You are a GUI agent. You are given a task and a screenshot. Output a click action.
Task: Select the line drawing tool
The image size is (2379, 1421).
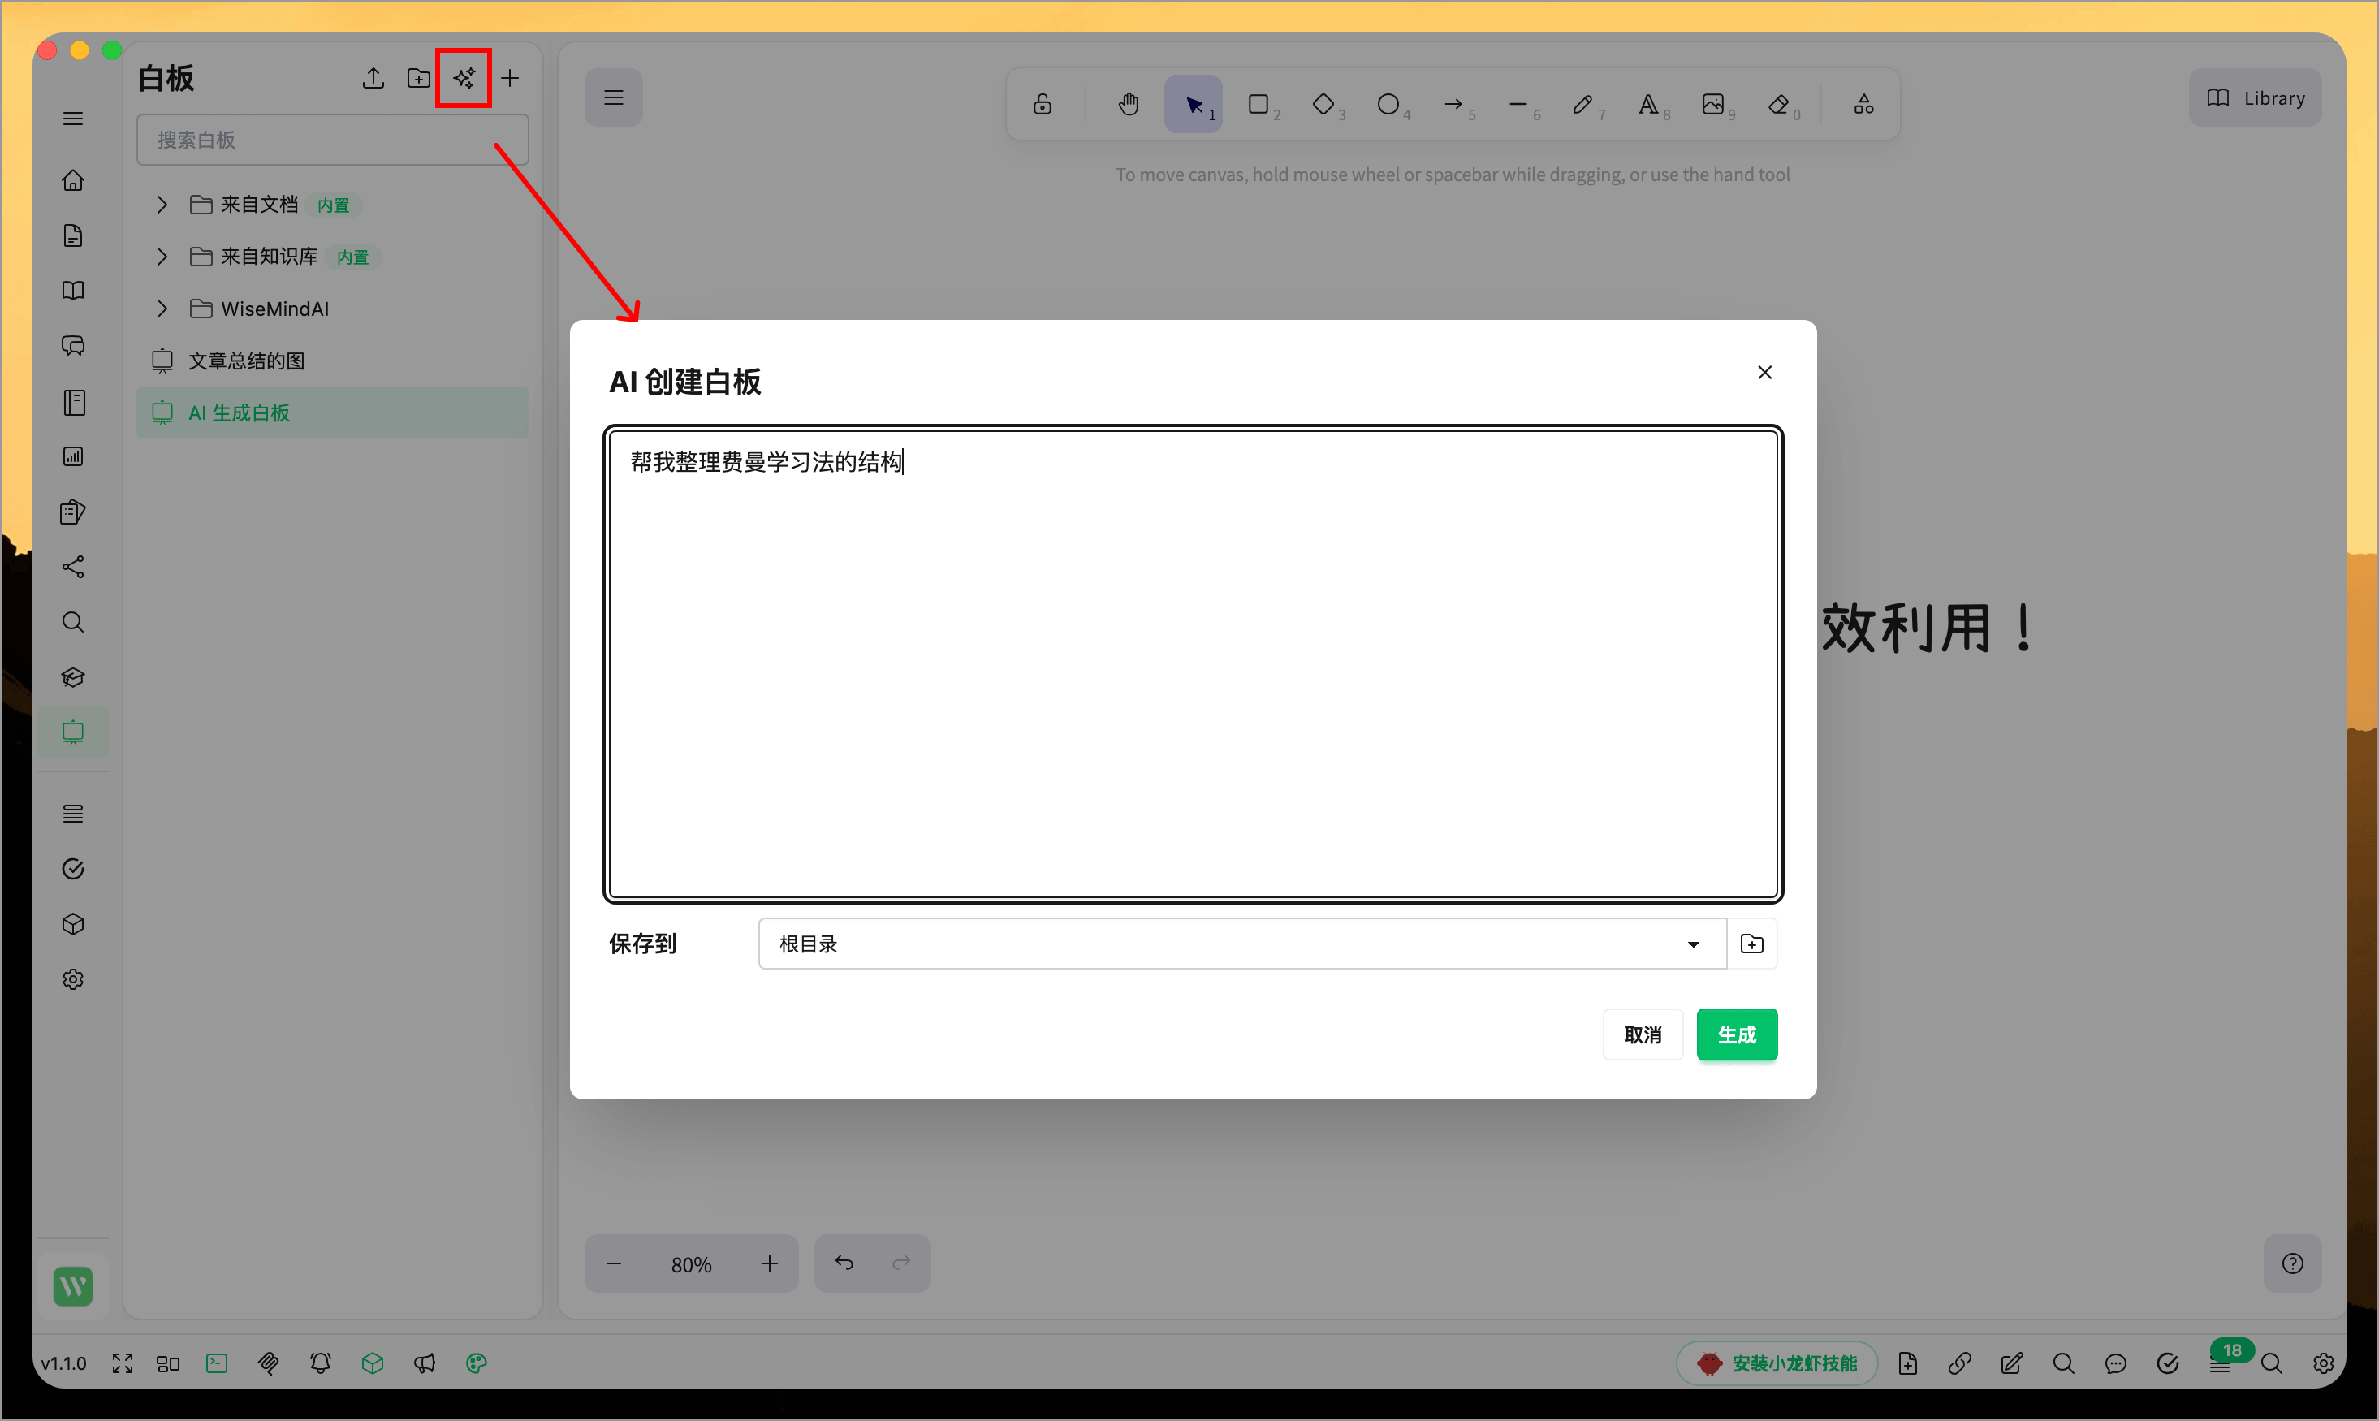pos(1518,105)
